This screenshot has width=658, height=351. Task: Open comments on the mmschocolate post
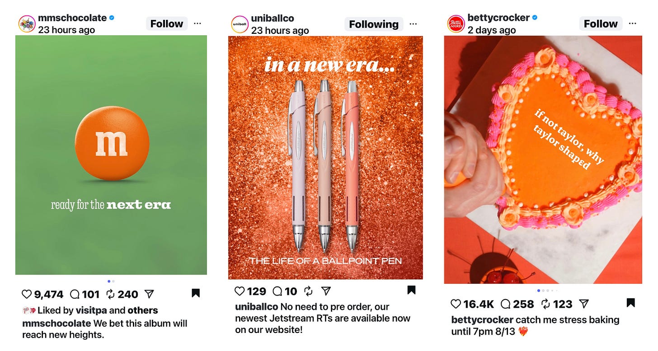75,295
